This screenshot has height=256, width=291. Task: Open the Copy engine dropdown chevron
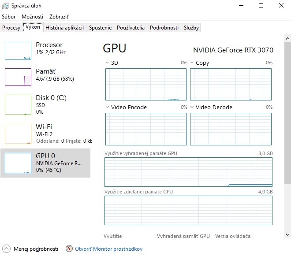click(192, 63)
